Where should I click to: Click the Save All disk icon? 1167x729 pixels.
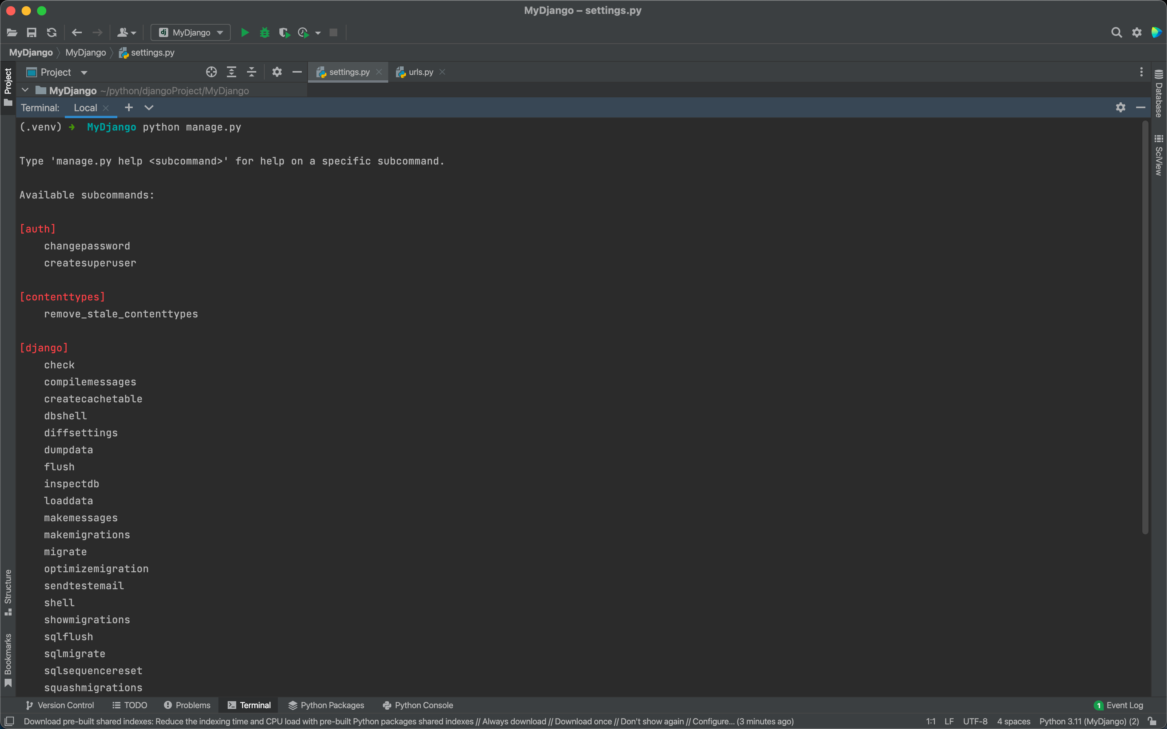[x=32, y=32]
